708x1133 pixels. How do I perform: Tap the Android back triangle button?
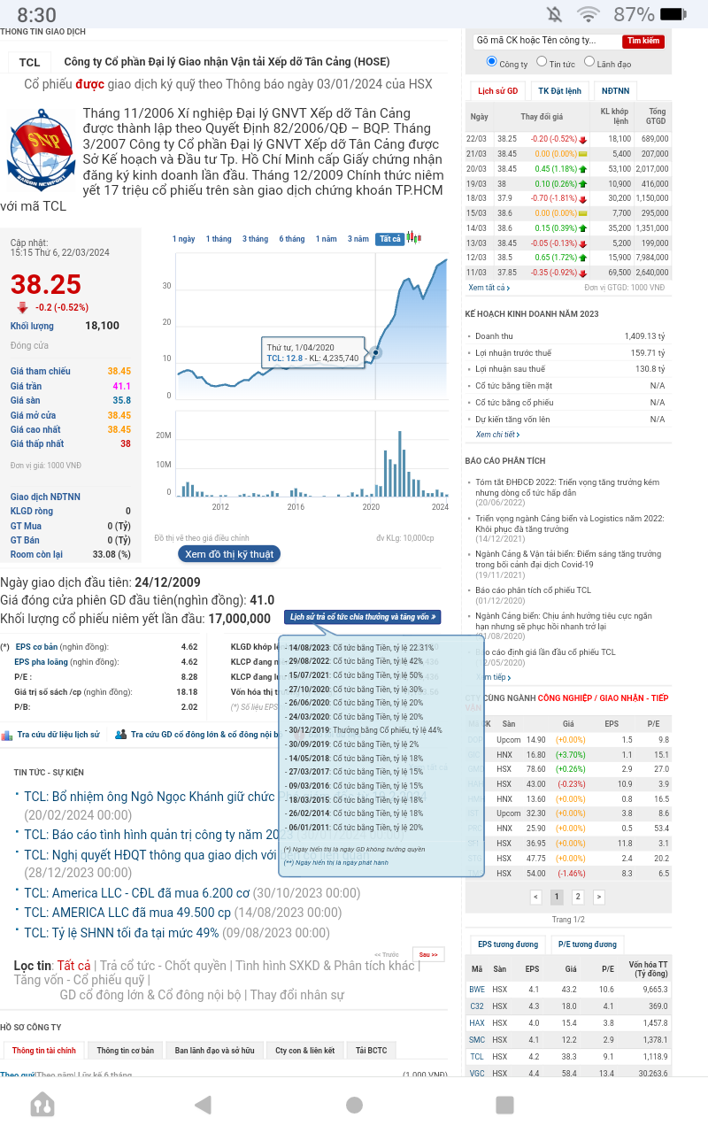[x=203, y=1104]
